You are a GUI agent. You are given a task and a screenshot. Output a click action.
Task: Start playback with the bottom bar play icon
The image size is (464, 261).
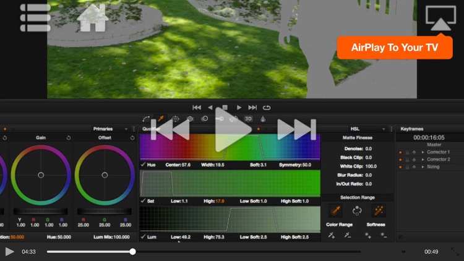click(x=9, y=252)
